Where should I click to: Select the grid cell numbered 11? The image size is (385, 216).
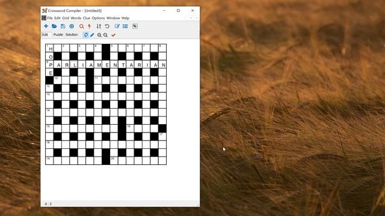98,80
